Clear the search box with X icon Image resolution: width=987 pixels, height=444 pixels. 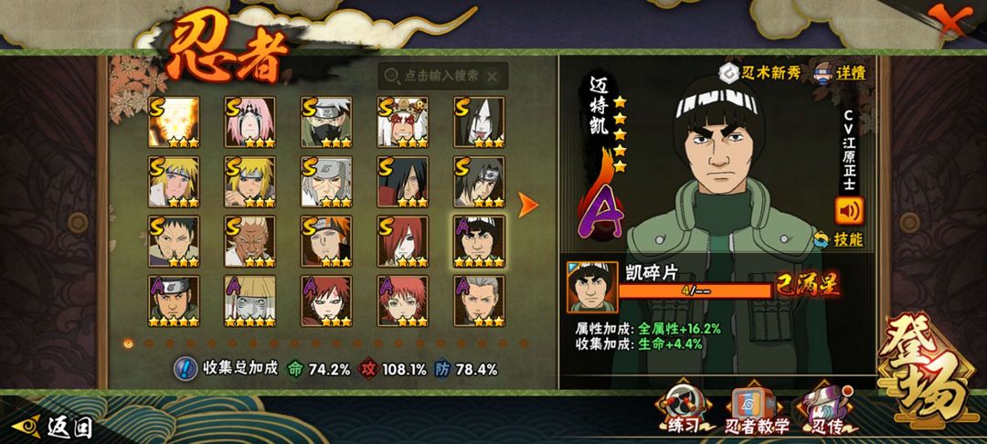(493, 77)
